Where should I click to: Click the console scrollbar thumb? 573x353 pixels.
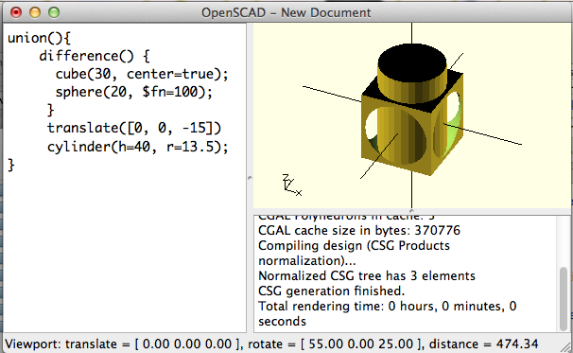pyautogui.click(x=564, y=298)
